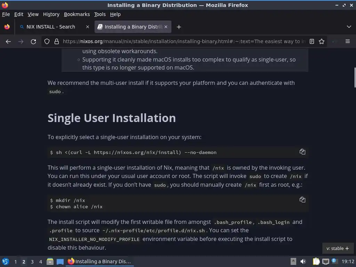This screenshot has width=356, height=267.
Task: Click the '$ mkdir /nix' command line
Action: click(68, 201)
